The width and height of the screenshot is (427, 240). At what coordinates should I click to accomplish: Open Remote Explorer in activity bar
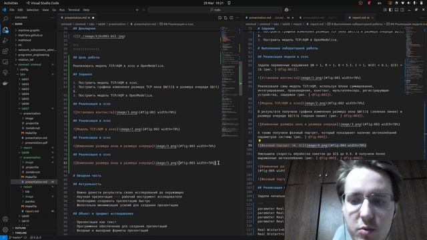(x=5, y=62)
